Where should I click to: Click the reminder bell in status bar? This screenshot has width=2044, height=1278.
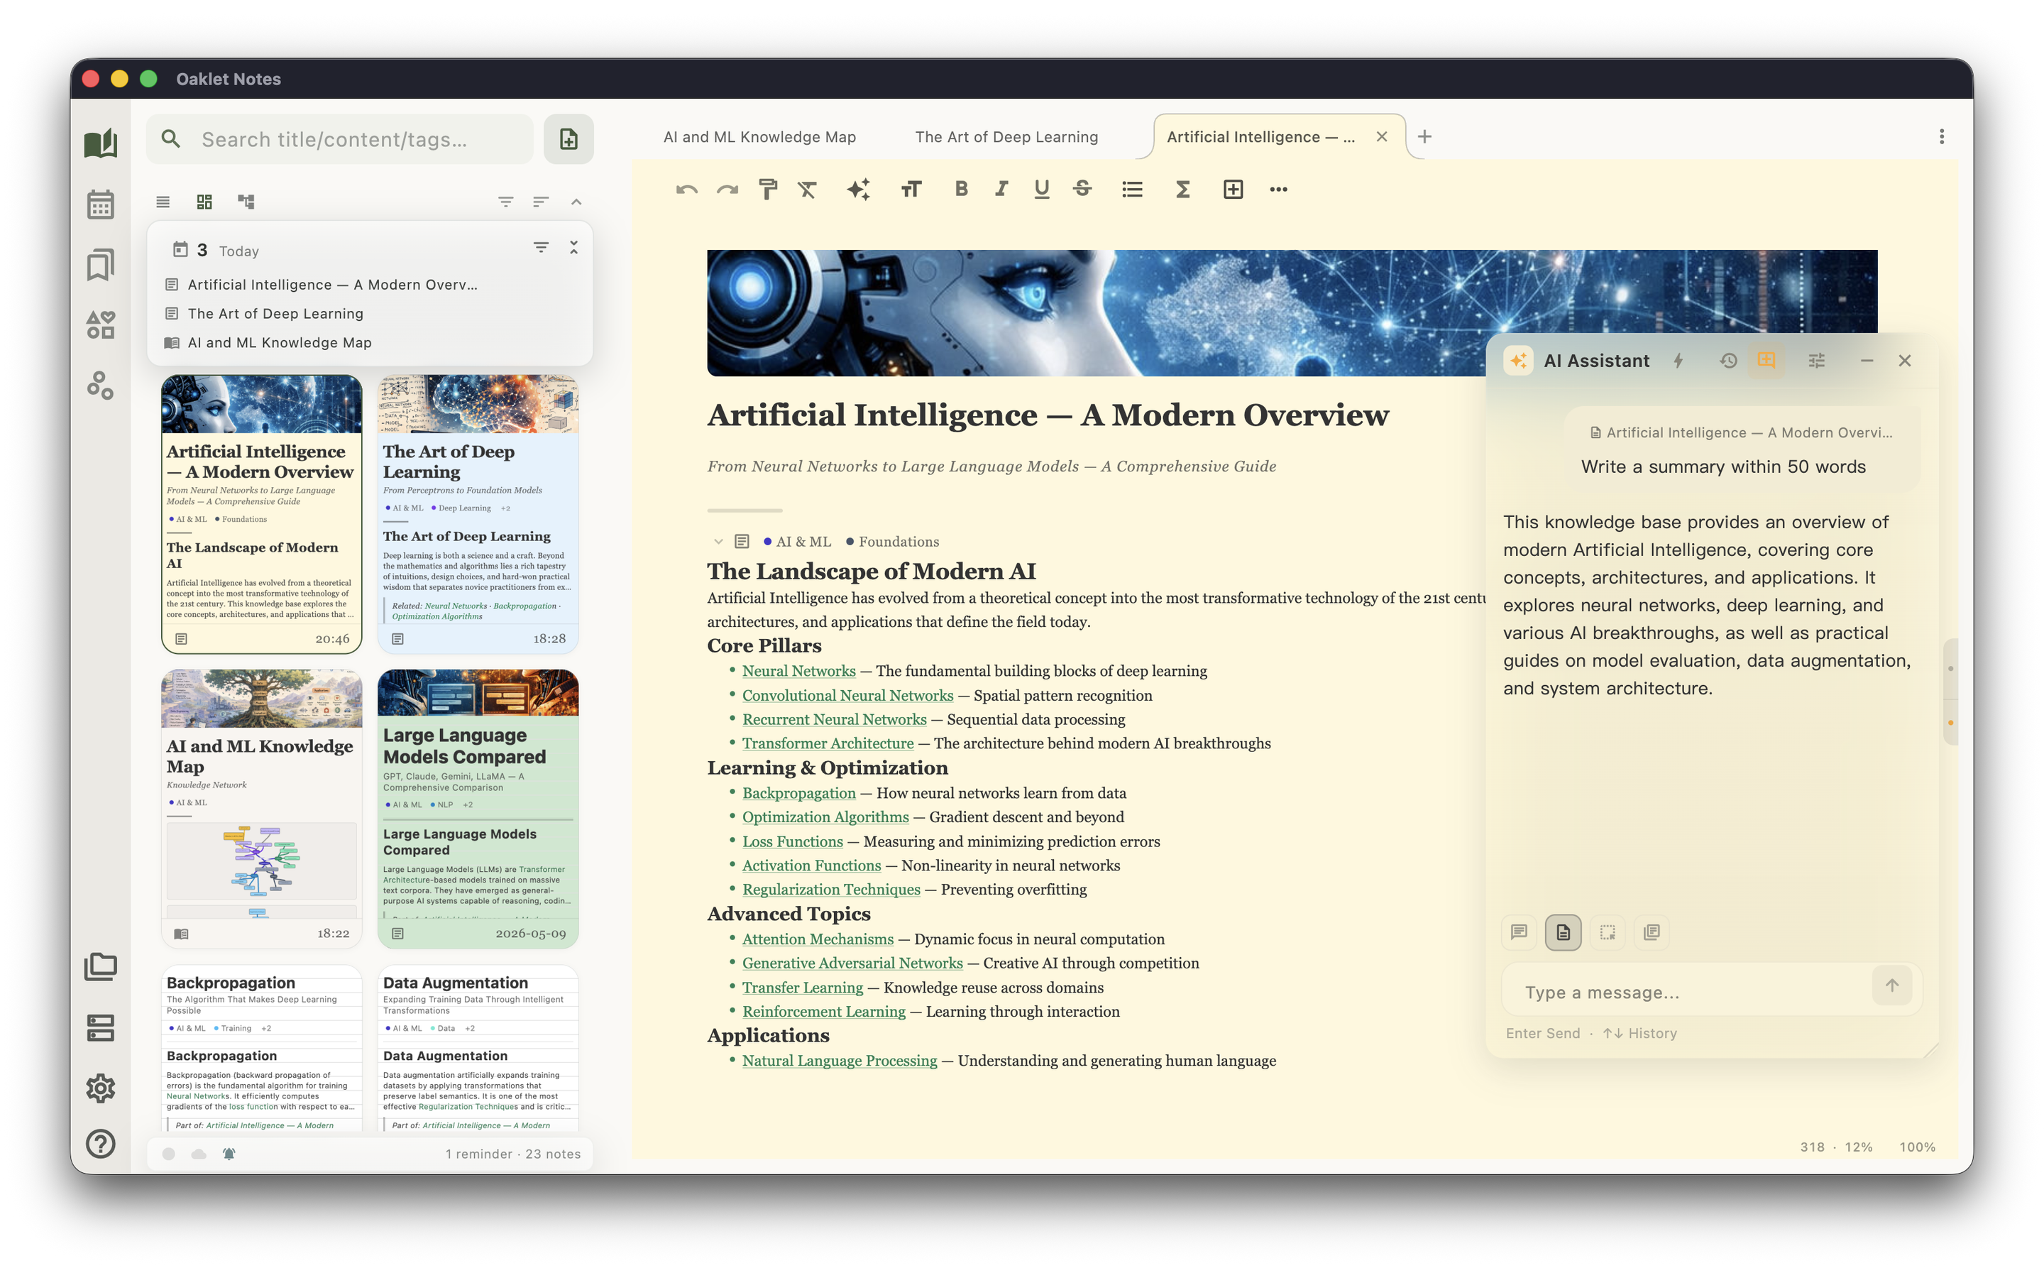(228, 1154)
